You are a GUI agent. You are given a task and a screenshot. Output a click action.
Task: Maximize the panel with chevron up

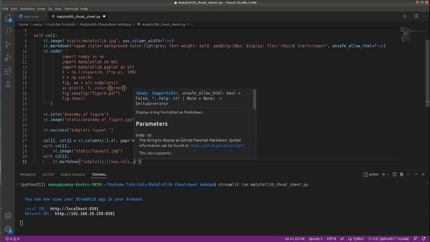click(x=416, y=175)
